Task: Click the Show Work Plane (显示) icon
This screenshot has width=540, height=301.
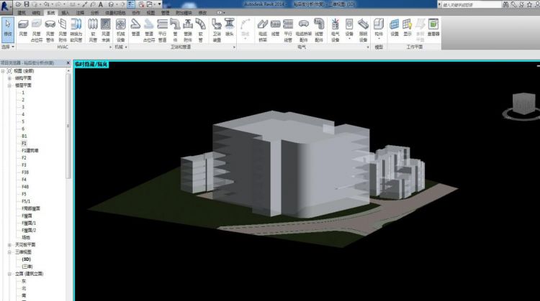Action: pos(408,28)
